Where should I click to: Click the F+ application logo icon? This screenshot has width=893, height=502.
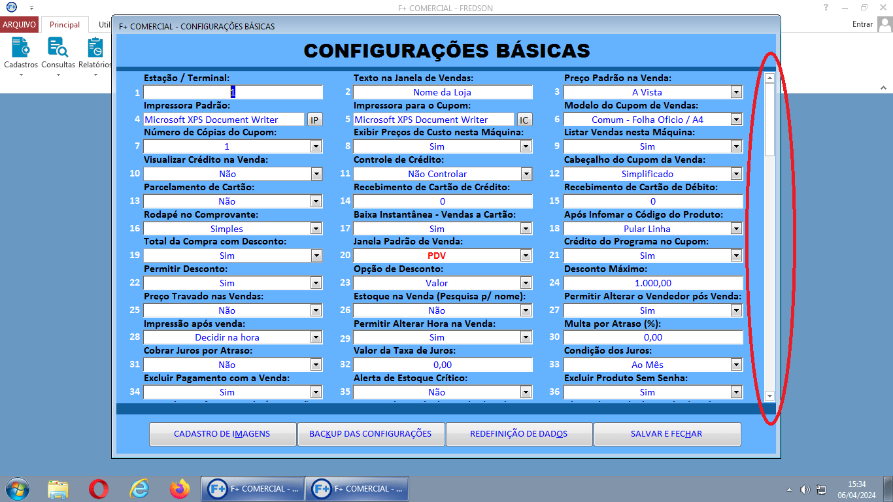click(x=12, y=7)
